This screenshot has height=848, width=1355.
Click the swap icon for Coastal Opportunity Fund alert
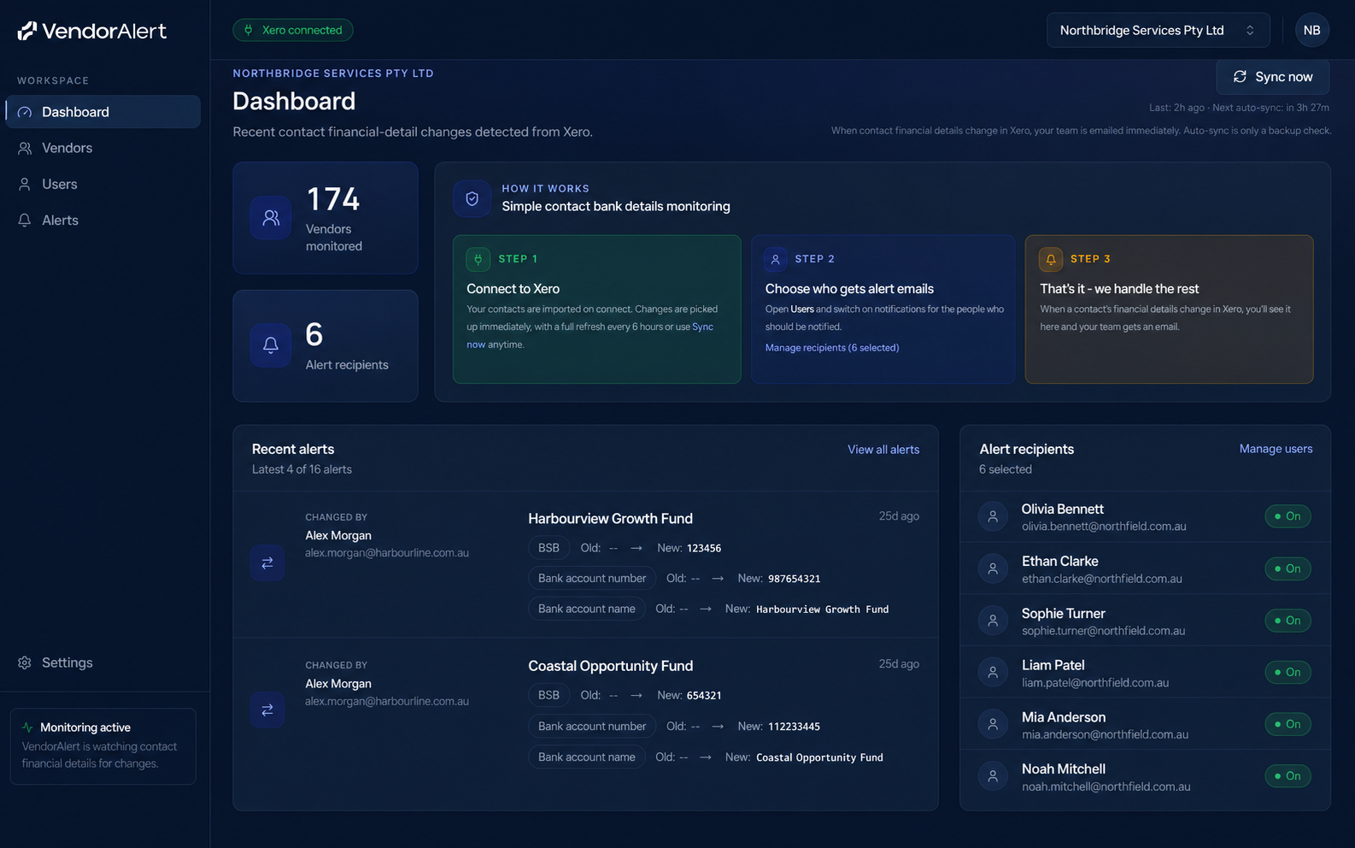coord(267,710)
